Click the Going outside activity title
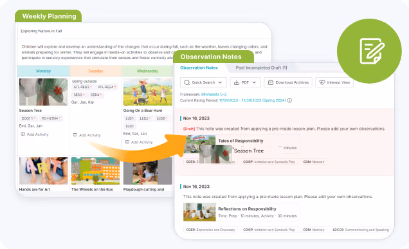The height and width of the screenshot is (249, 409). tap(84, 81)
